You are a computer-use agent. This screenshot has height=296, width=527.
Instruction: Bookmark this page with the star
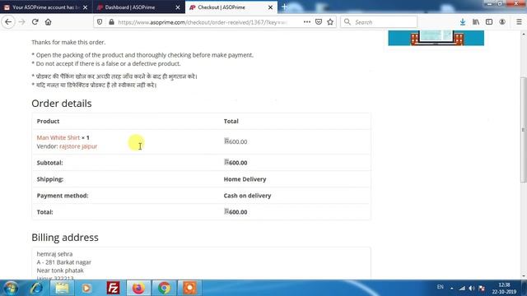point(330,22)
